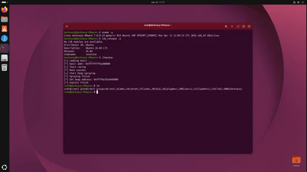Click the root prompt running 'id'
The image size is (307, 172).
82,86
